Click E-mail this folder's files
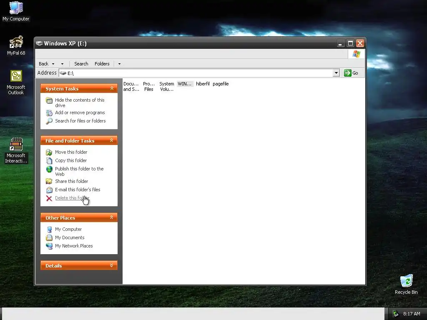 point(78,190)
